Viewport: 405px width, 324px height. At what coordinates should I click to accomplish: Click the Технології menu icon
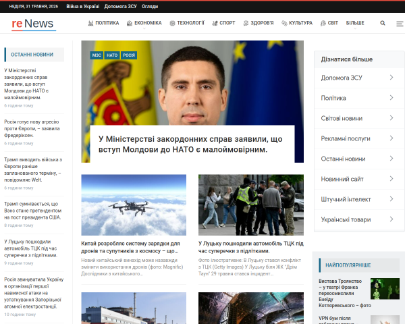tap(172, 23)
